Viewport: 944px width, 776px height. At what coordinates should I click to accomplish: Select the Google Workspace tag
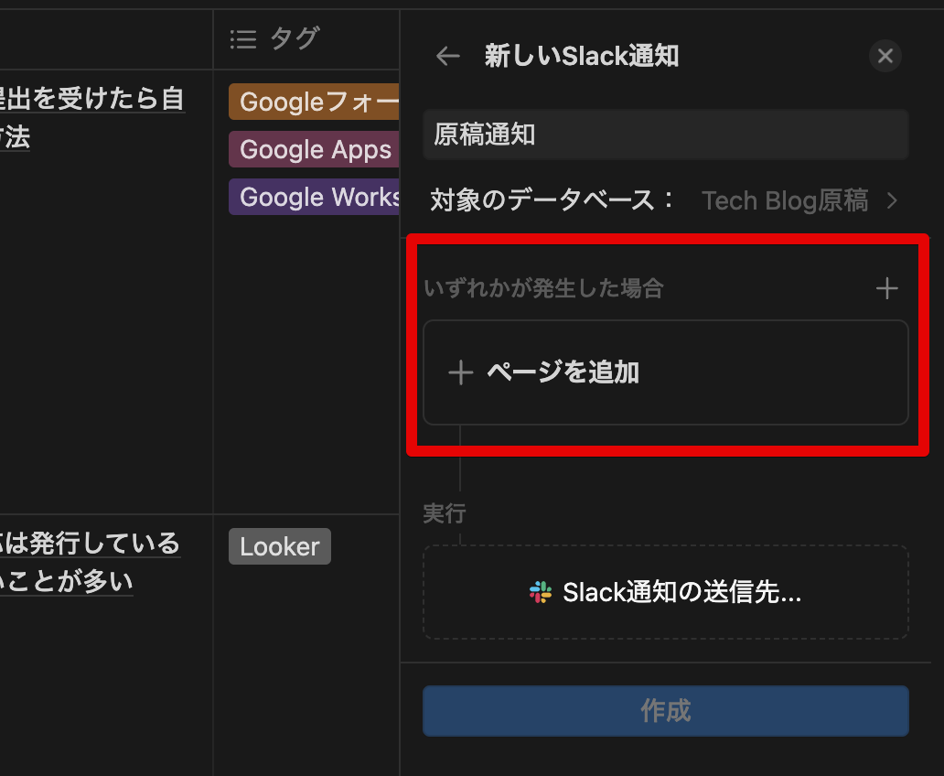coord(314,197)
